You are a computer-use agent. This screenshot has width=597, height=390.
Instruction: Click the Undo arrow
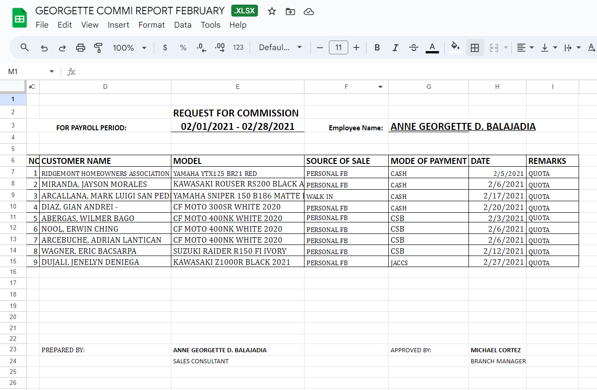(x=44, y=47)
